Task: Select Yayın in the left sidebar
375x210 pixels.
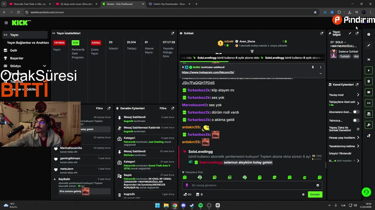Action: click(x=25, y=35)
